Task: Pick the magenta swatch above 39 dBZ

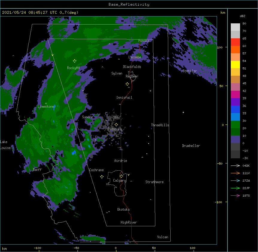Action: tap(235, 94)
